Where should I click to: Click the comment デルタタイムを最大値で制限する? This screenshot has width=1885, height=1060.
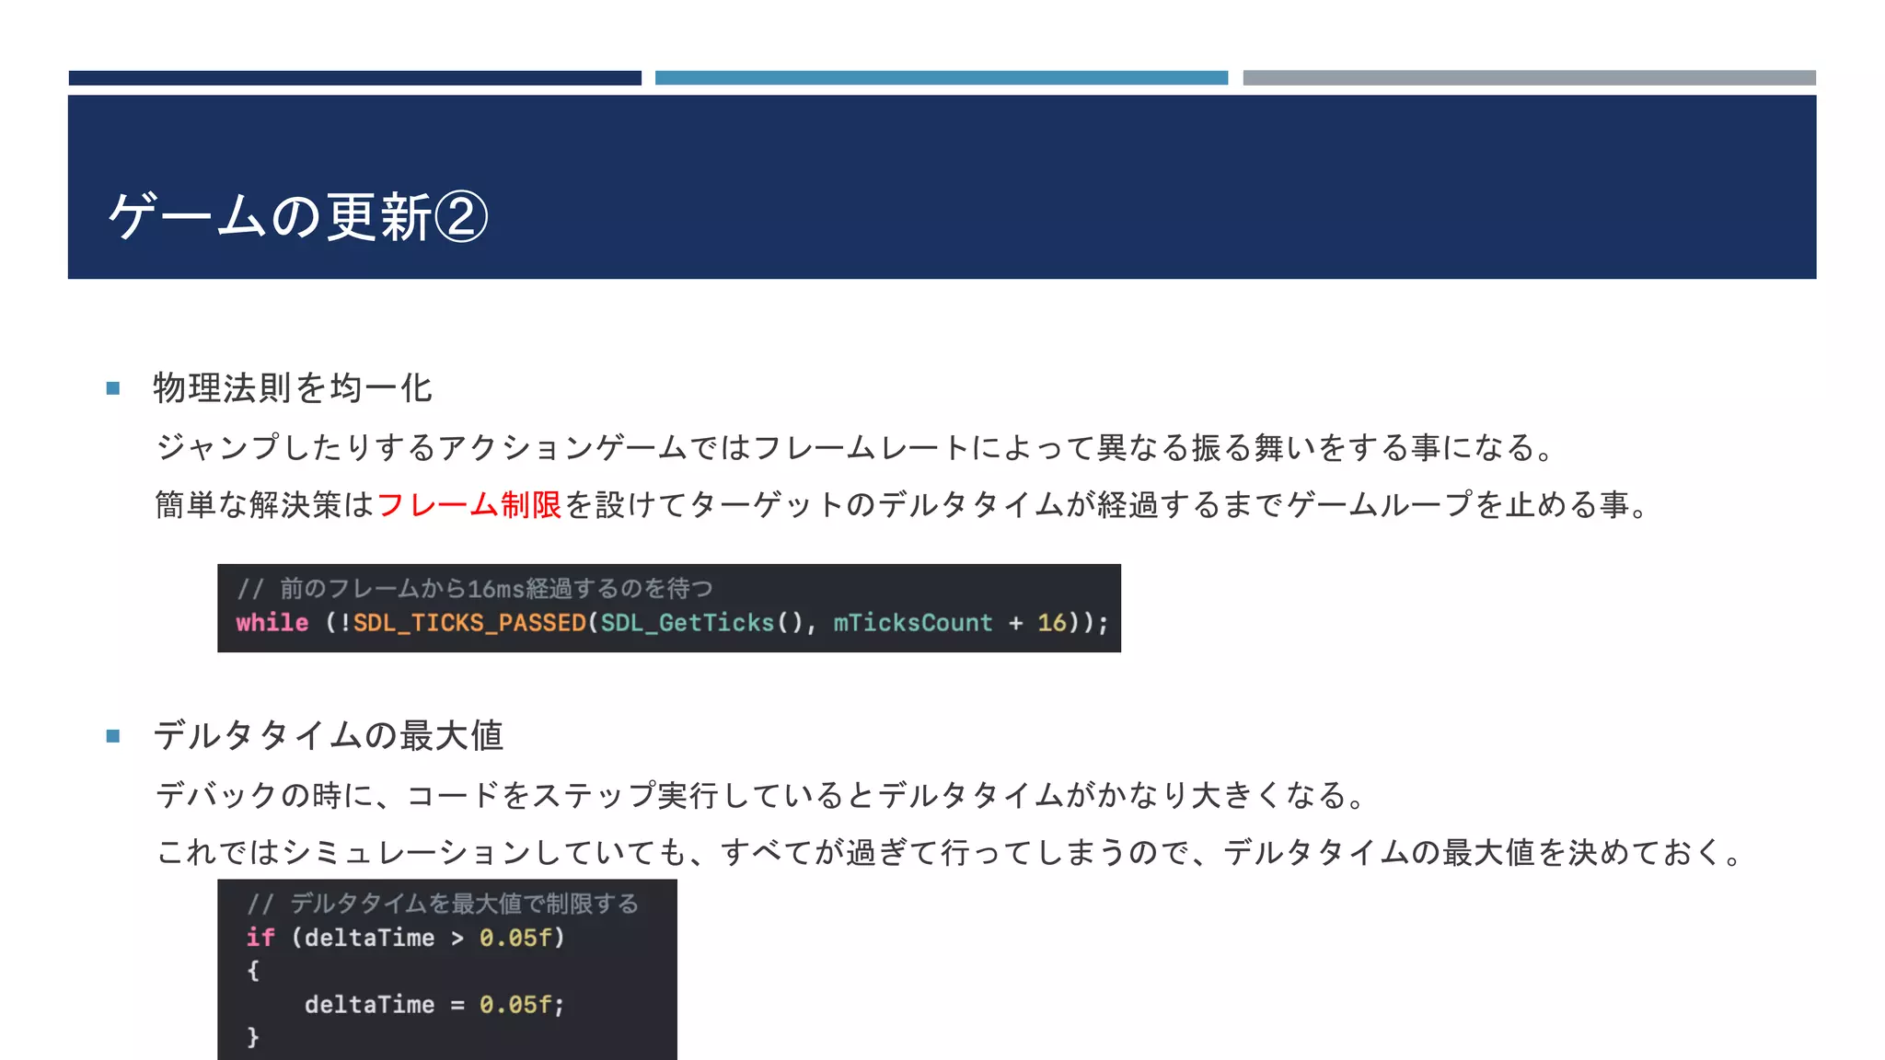coord(463,904)
